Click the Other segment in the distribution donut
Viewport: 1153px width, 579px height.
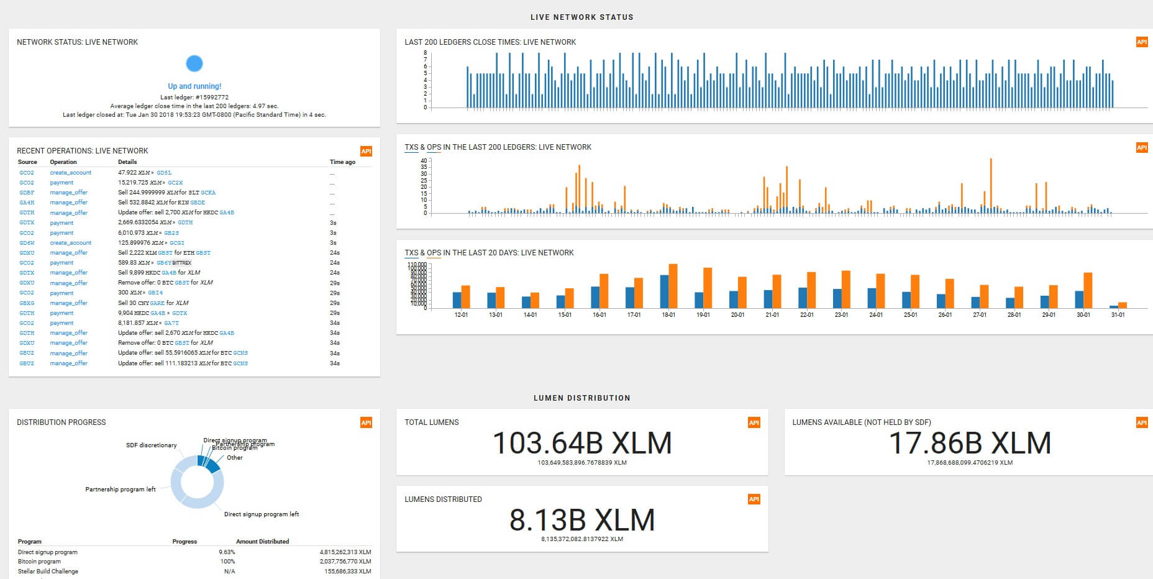213,465
